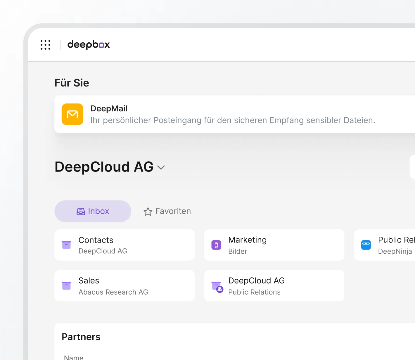Switch to the Inbox tab

tap(93, 211)
